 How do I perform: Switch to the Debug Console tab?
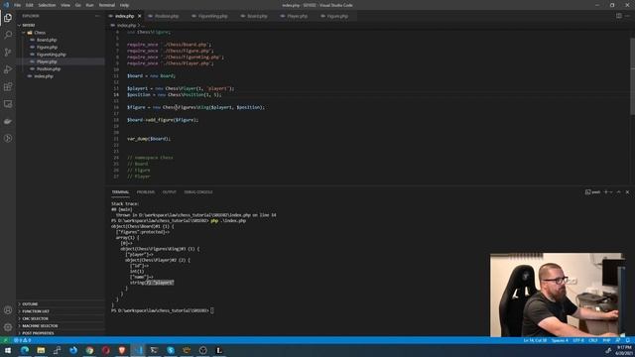pyautogui.click(x=198, y=191)
